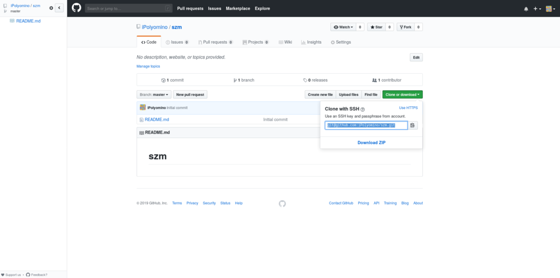560x278 pixels.
Task: Click the forks count beside Fork
Action: 418,27
